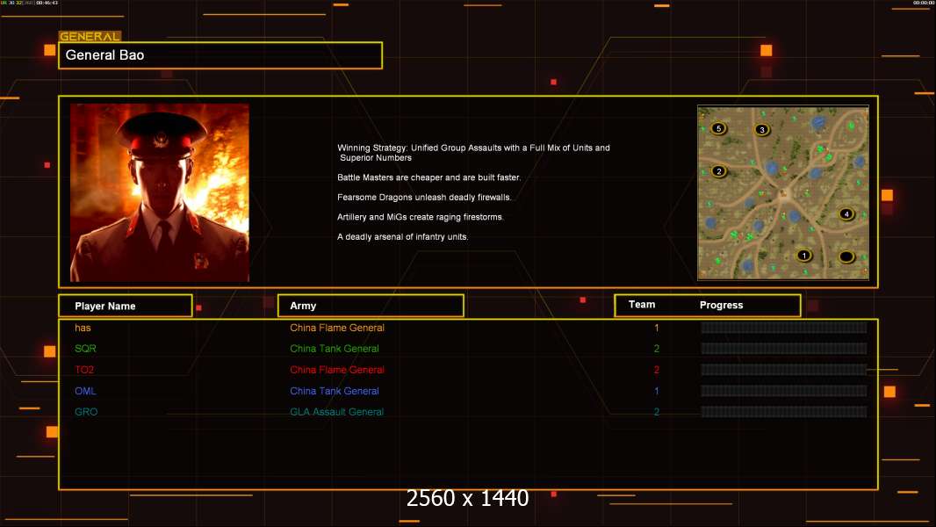Select player name SQR
The width and height of the screenshot is (936, 527).
pyautogui.click(x=85, y=349)
